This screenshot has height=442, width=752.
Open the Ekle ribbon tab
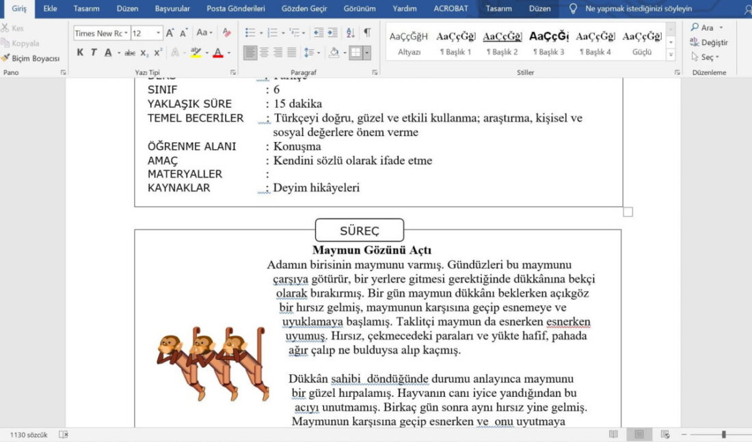click(50, 8)
